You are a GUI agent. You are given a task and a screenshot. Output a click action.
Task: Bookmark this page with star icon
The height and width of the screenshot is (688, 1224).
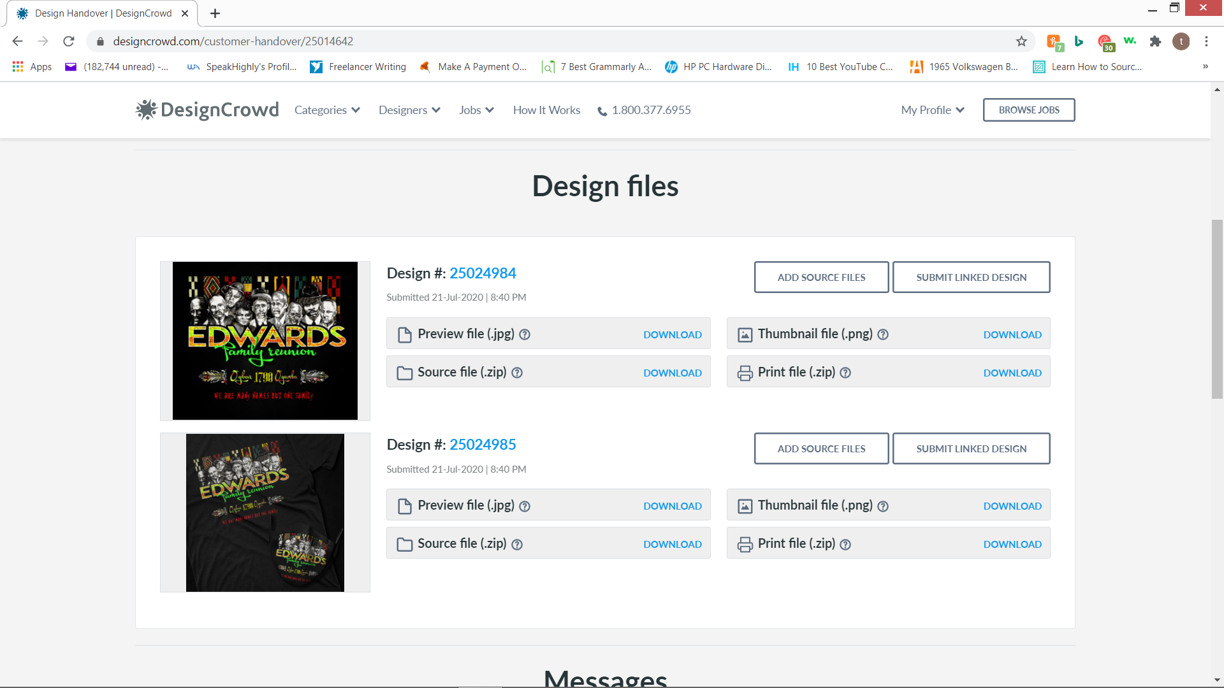pos(1021,41)
